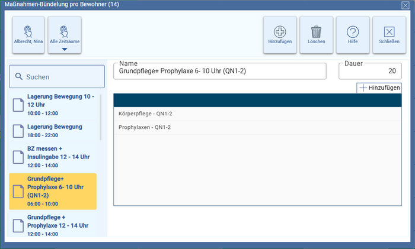Select BZ messen + Insulingabe 12 - 14 Uhr

pos(58,157)
